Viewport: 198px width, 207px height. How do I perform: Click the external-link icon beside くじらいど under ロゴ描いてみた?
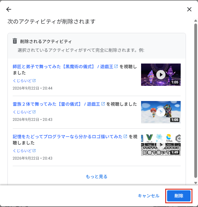(x=34, y=151)
